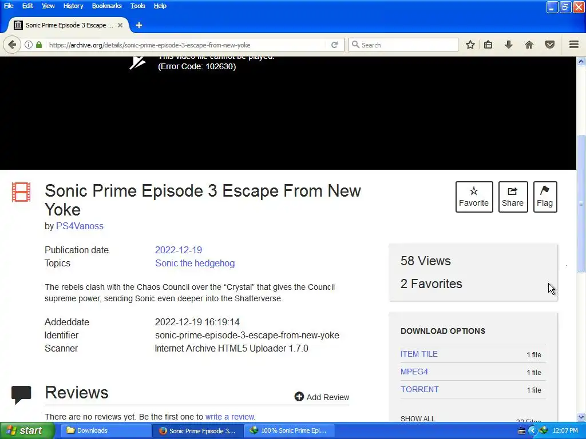Click the keyboard tray icon
The image size is (586, 439).
pyautogui.click(x=522, y=431)
